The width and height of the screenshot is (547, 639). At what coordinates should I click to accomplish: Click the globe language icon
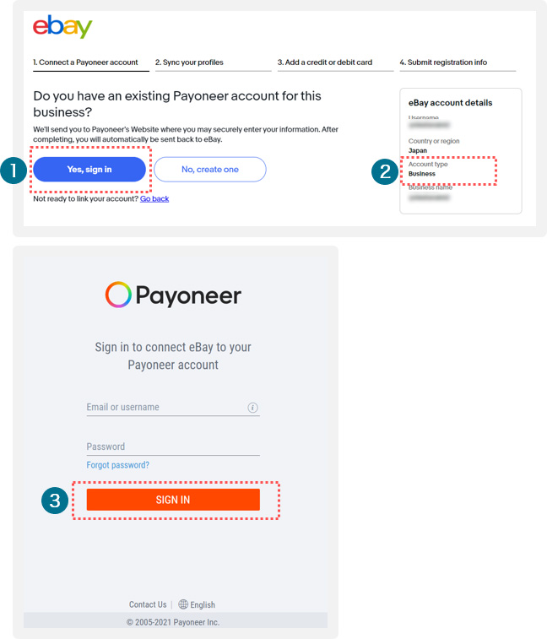point(183,604)
